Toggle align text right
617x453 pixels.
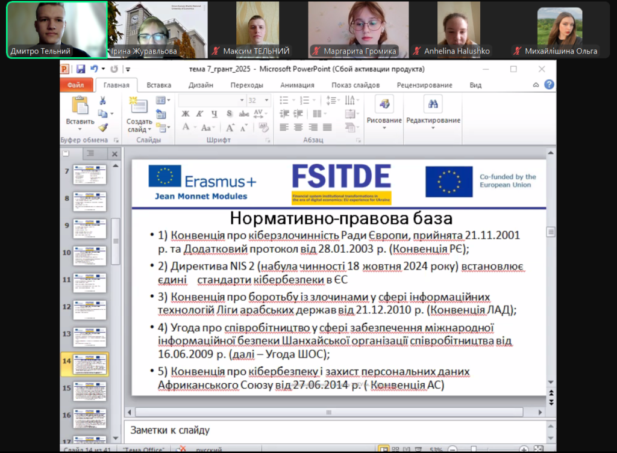pos(313,128)
